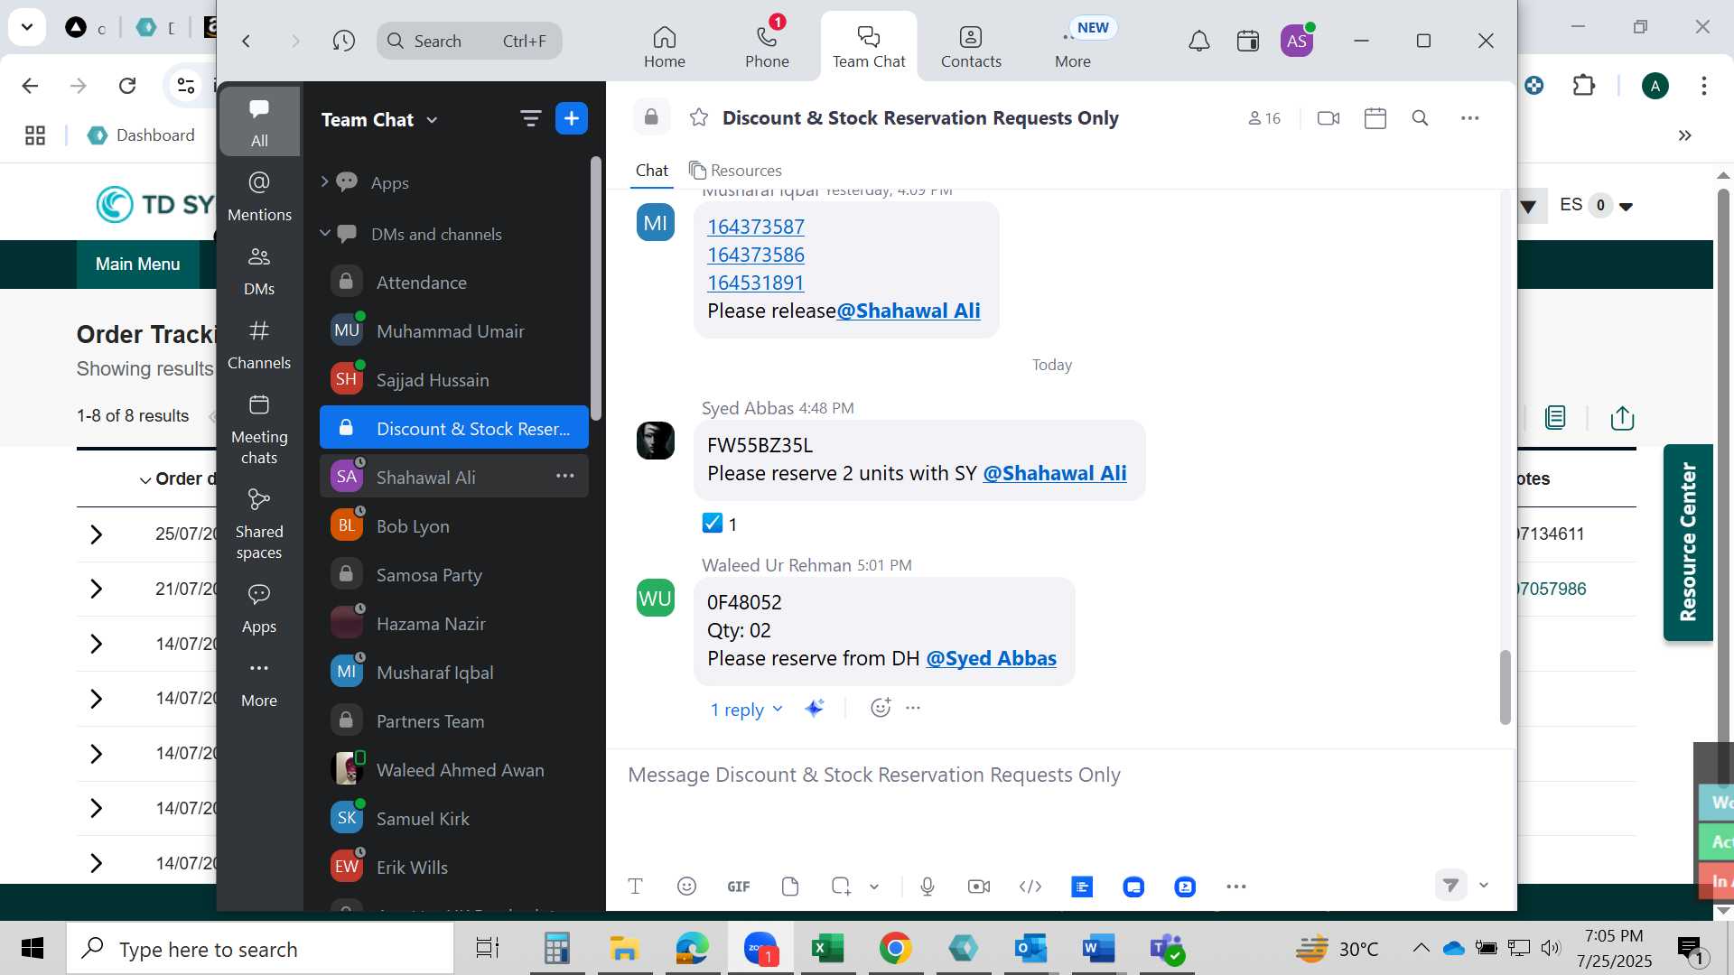Switch to the Resources tab
This screenshot has width=1734, height=975.
coord(735,170)
